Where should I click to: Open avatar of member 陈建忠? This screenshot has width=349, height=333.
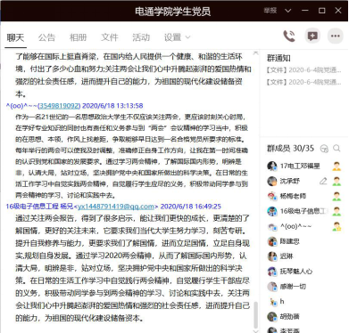pyautogui.click(x=272, y=241)
